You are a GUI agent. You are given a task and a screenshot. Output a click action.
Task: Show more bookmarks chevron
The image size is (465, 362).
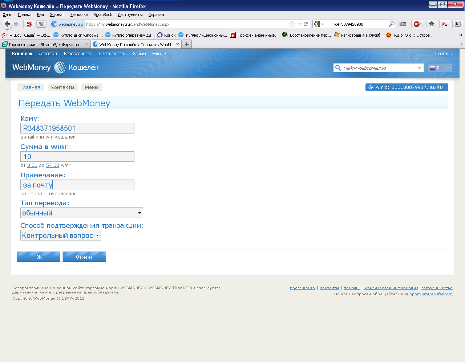tap(461, 35)
